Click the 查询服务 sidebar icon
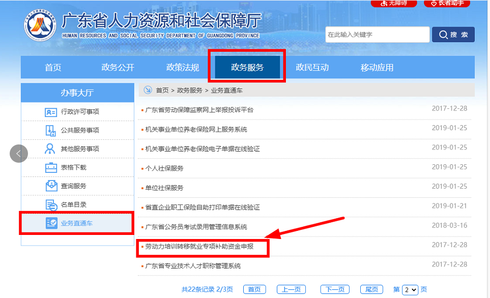 point(51,186)
